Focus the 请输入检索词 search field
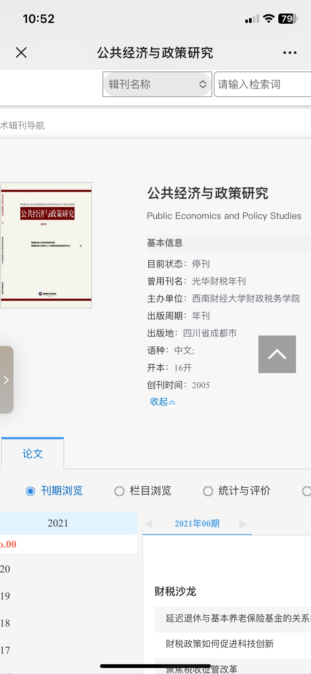311x674 pixels. click(x=262, y=84)
